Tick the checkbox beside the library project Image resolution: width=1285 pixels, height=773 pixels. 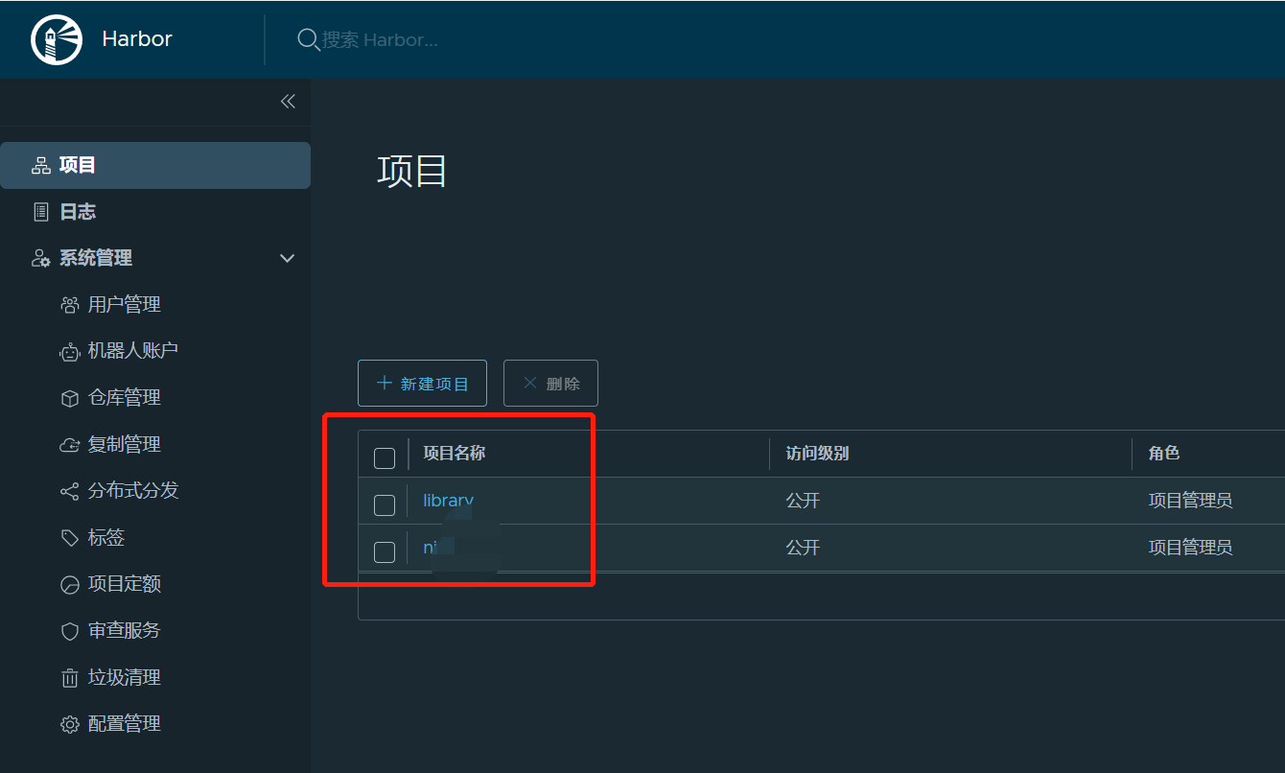point(384,504)
